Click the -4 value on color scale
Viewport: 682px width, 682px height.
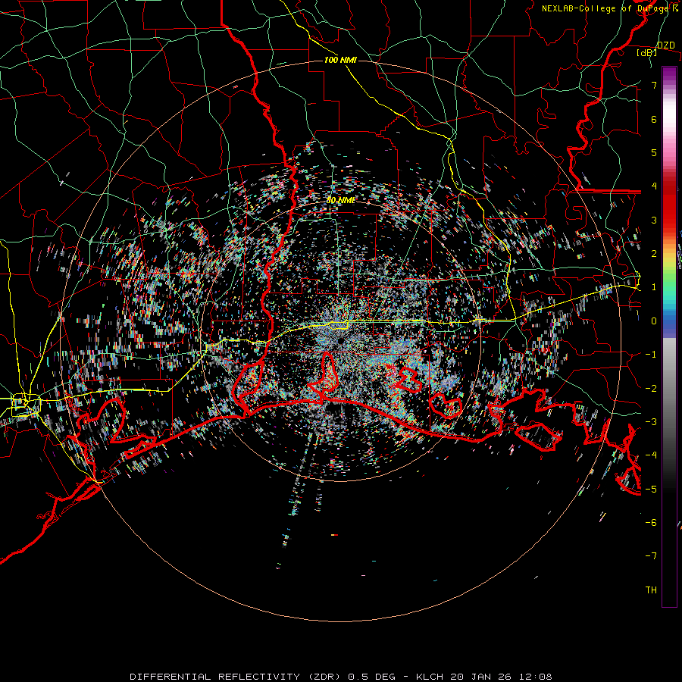pyautogui.click(x=651, y=455)
